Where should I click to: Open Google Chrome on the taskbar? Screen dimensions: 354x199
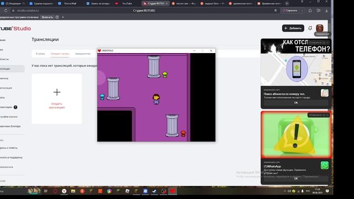click(110, 191)
